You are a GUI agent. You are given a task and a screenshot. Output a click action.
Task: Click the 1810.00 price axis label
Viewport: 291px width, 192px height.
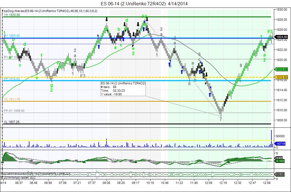(x=281, y=110)
